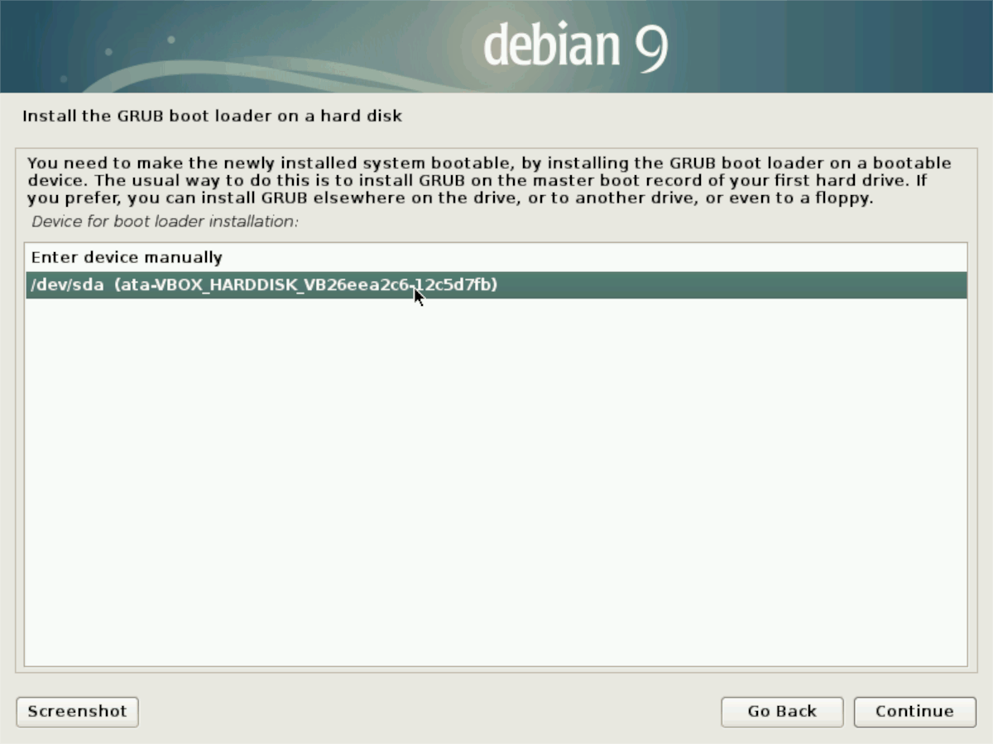Click the "Install the GRUB boot loader" title

[x=212, y=116]
